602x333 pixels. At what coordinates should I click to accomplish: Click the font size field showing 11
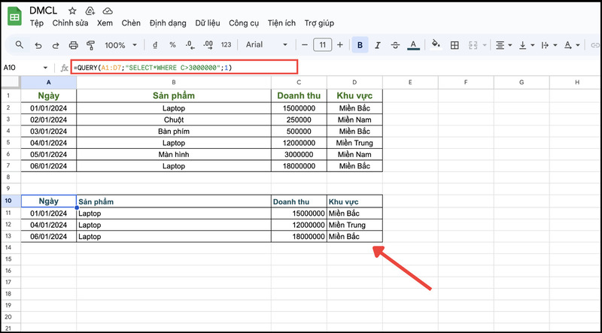click(323, 45)
